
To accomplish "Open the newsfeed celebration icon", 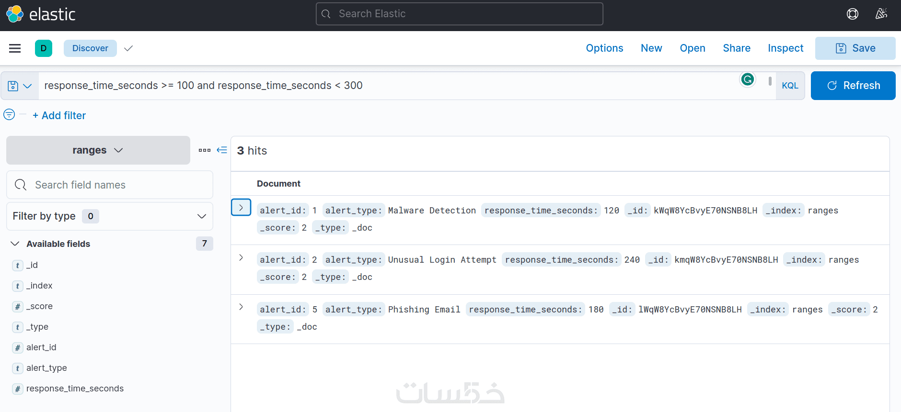I will pyautogui.click(x=881, y=14).
